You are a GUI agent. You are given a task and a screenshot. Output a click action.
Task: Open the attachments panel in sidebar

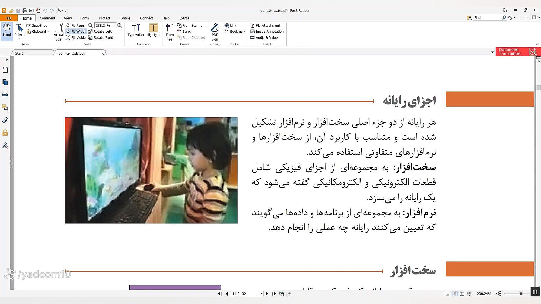[5, 120]
